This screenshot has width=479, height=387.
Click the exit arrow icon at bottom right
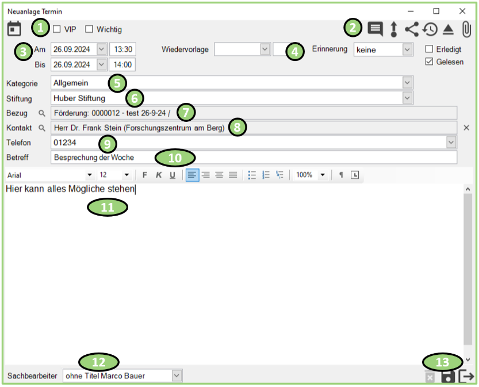coord(466,377)
